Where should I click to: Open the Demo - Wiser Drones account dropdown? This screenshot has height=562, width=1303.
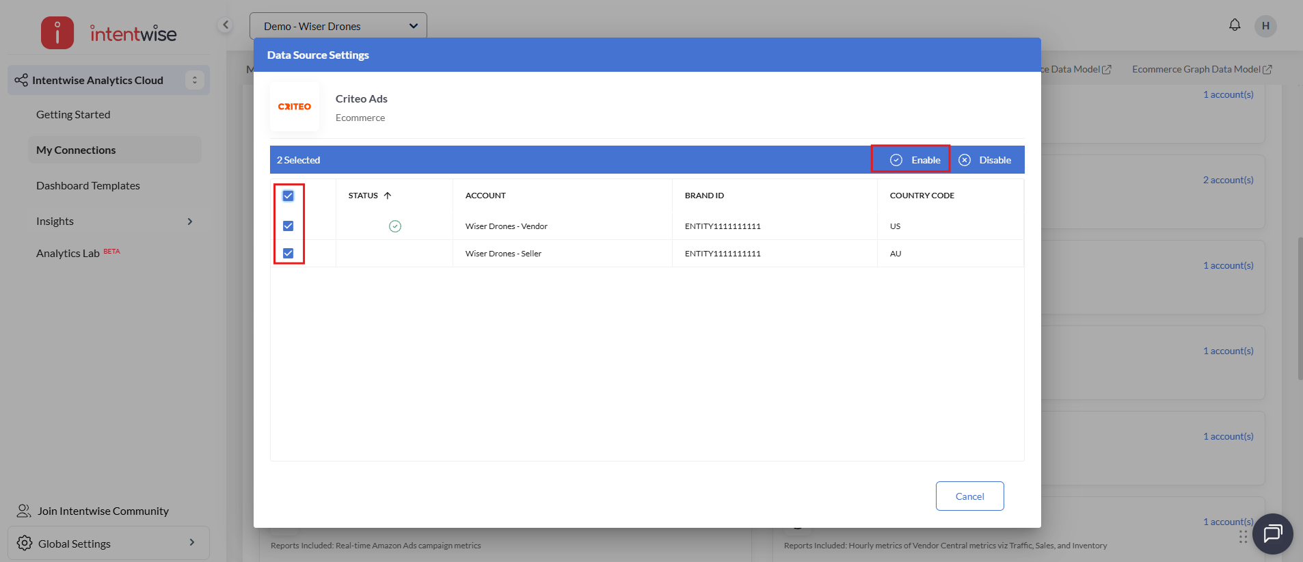pyautogui.click(x=338, y=26)
